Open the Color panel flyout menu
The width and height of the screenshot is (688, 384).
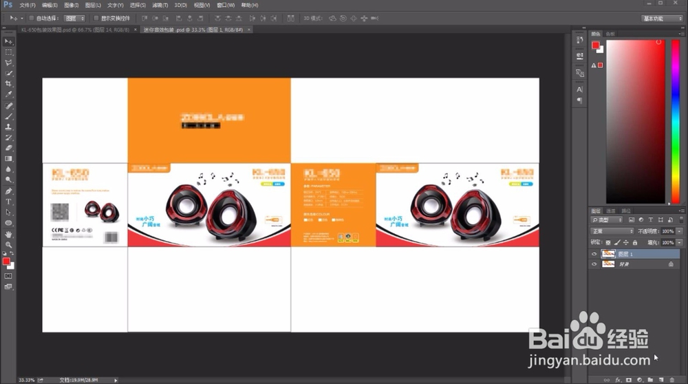(680, 34)
